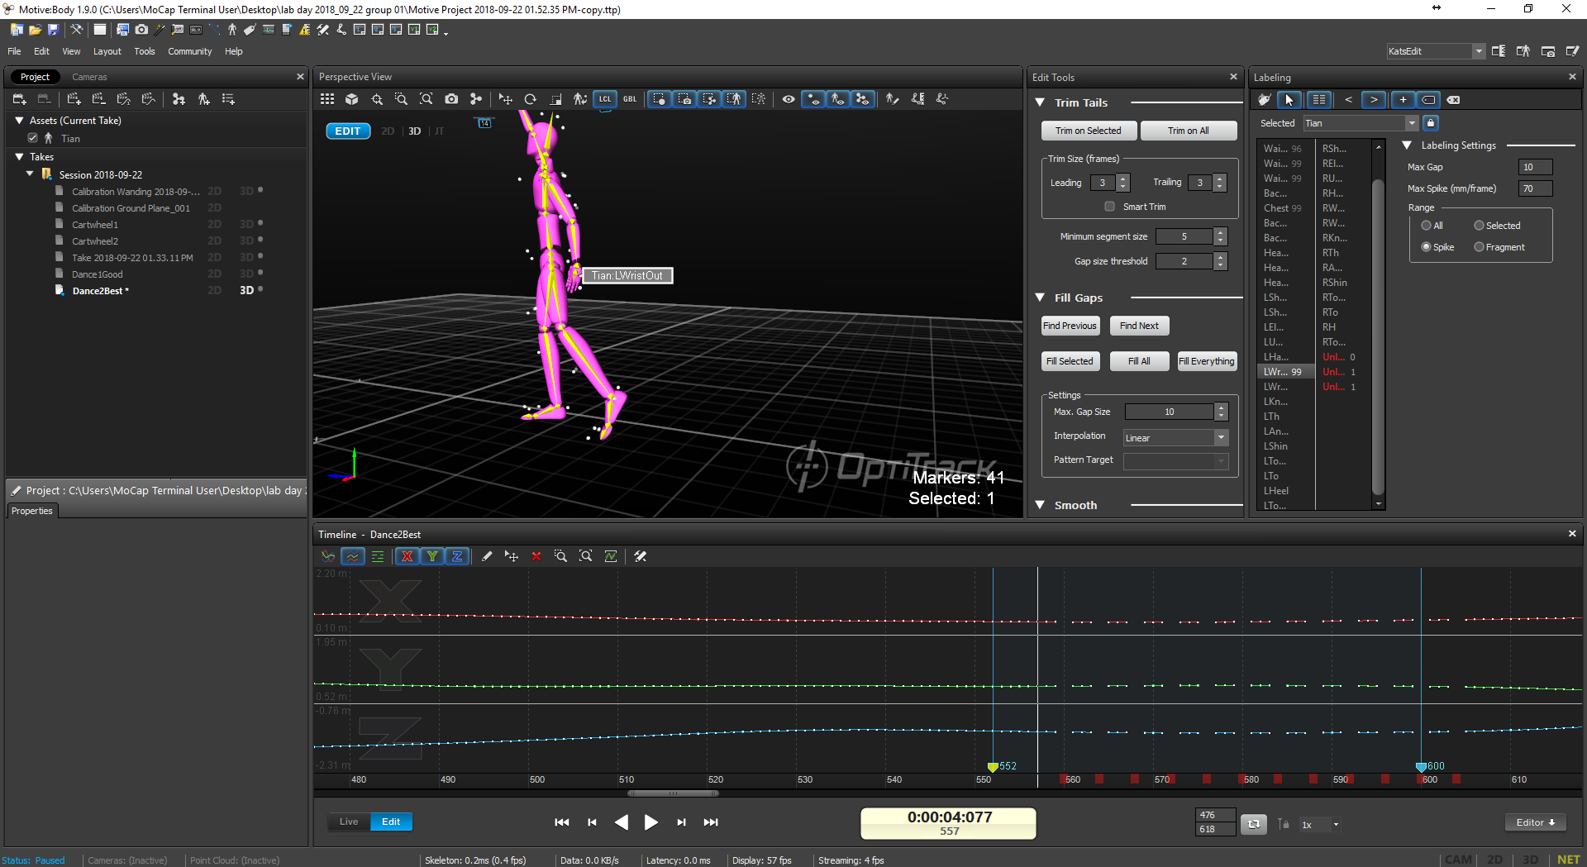Click the Trim on Selected button
Viewport: 1587px width, 867px height.
click(1088, 131)
